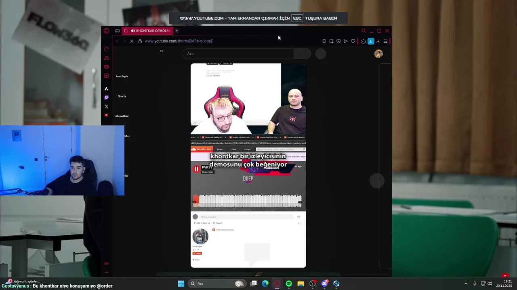The image size is (517, 290).
Task: Open the Aria AI sidebar icon
Action: click(x=107, y=89)
